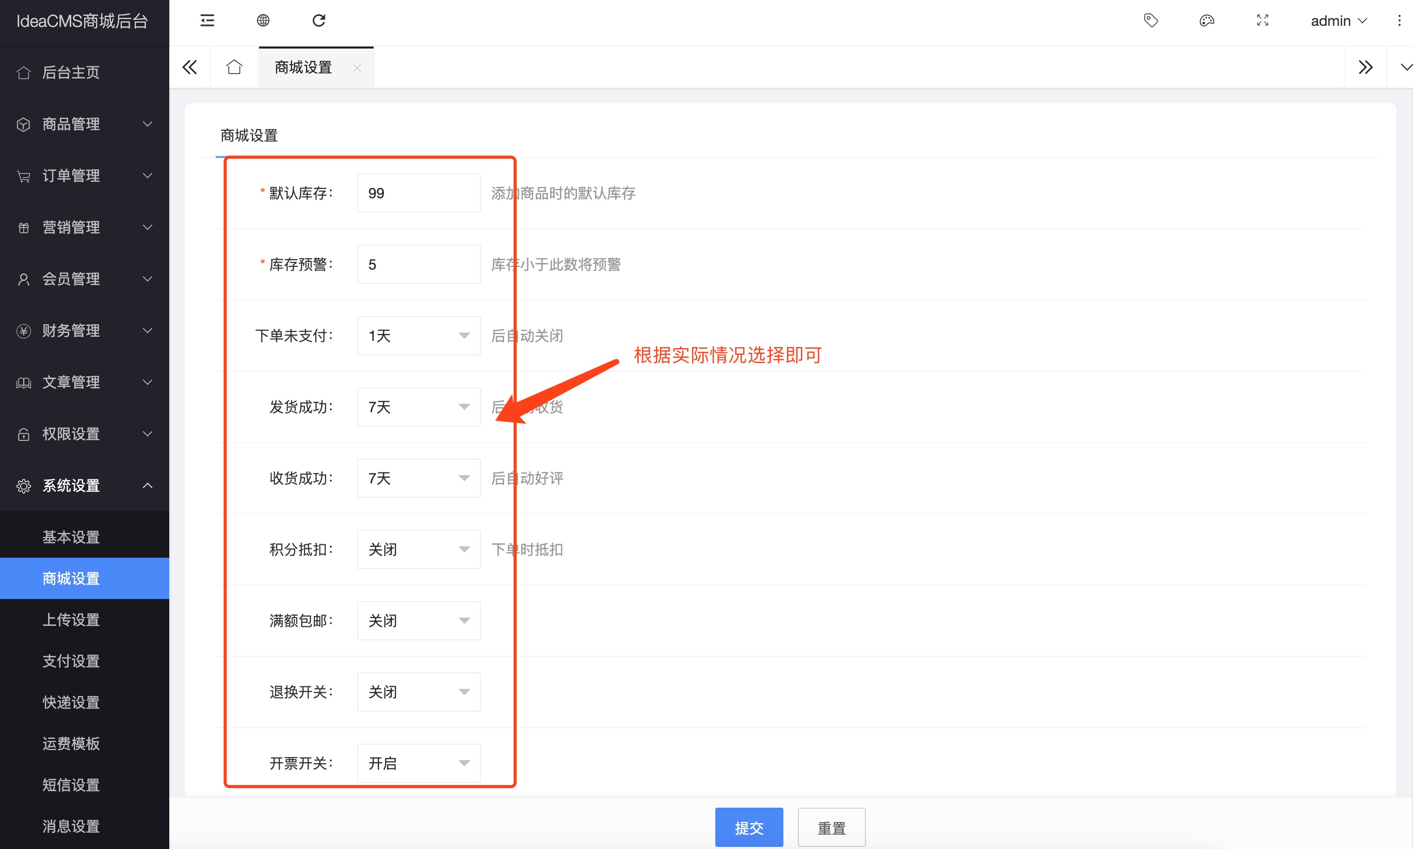The width and height of the screenshot is (1413, 849).
Task: Enter fullscreen via the expand icon
Action: pos(1262,21)
